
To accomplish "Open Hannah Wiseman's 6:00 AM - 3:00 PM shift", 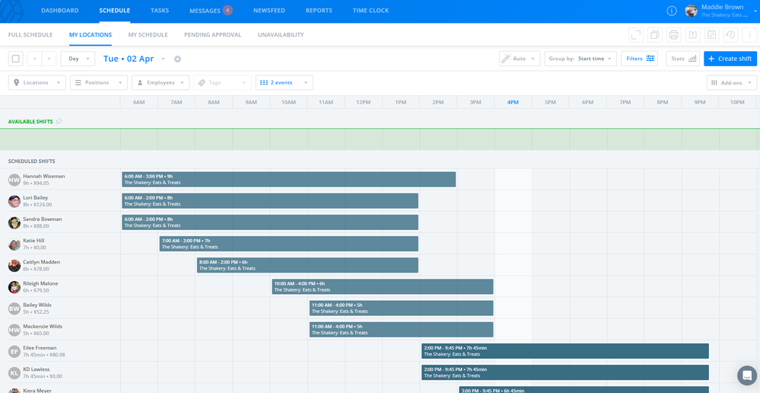I will click(x=289, y=180).
